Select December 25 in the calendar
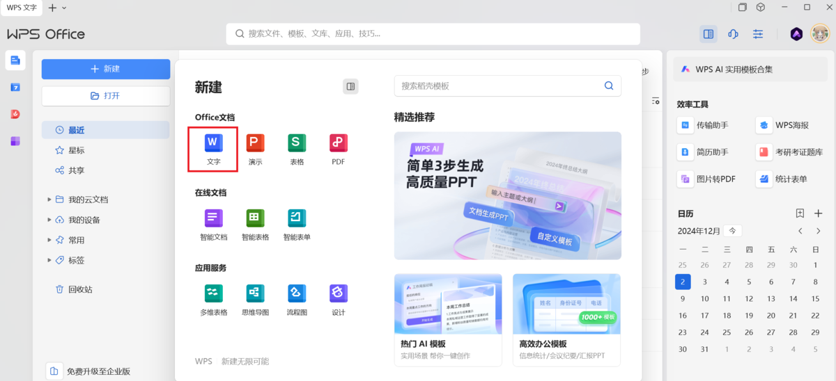836x381 pixels. (x=749, y=332)
